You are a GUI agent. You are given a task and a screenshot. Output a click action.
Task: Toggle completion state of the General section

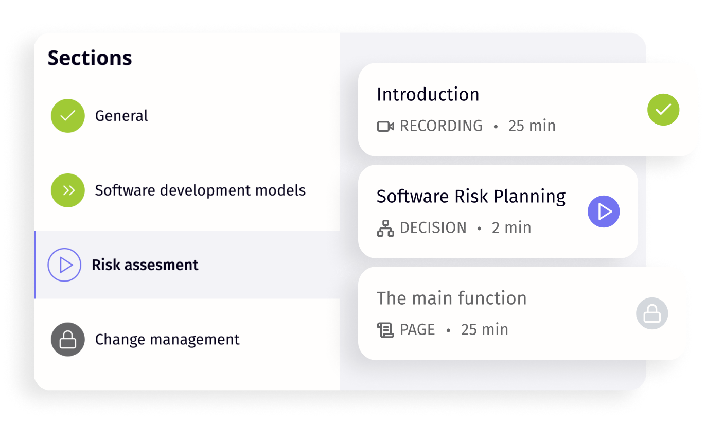pos(67,116)
